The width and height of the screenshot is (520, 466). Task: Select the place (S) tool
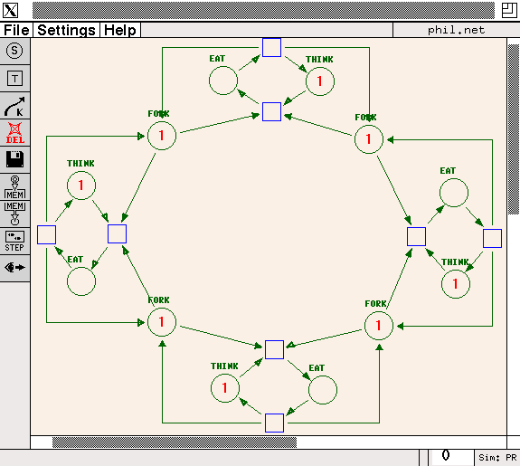click(x=14, y=51)
